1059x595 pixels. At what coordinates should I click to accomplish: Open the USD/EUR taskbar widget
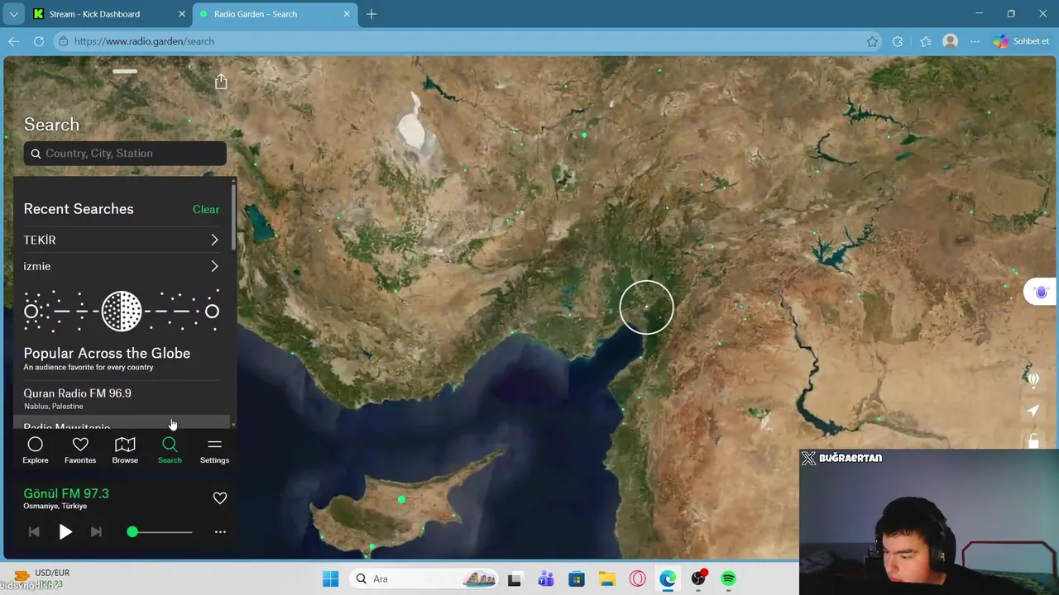click(41, 578)
